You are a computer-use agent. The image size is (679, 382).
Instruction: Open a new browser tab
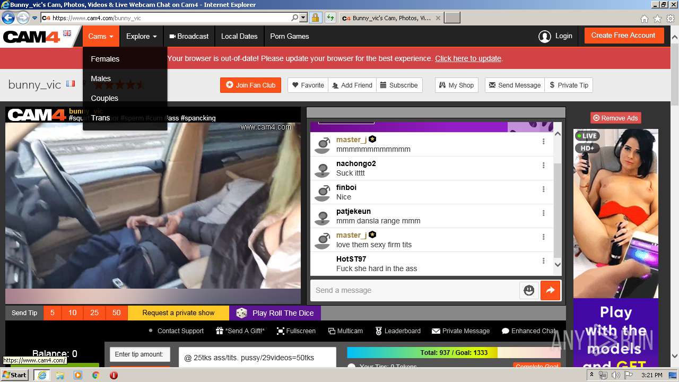452,18
